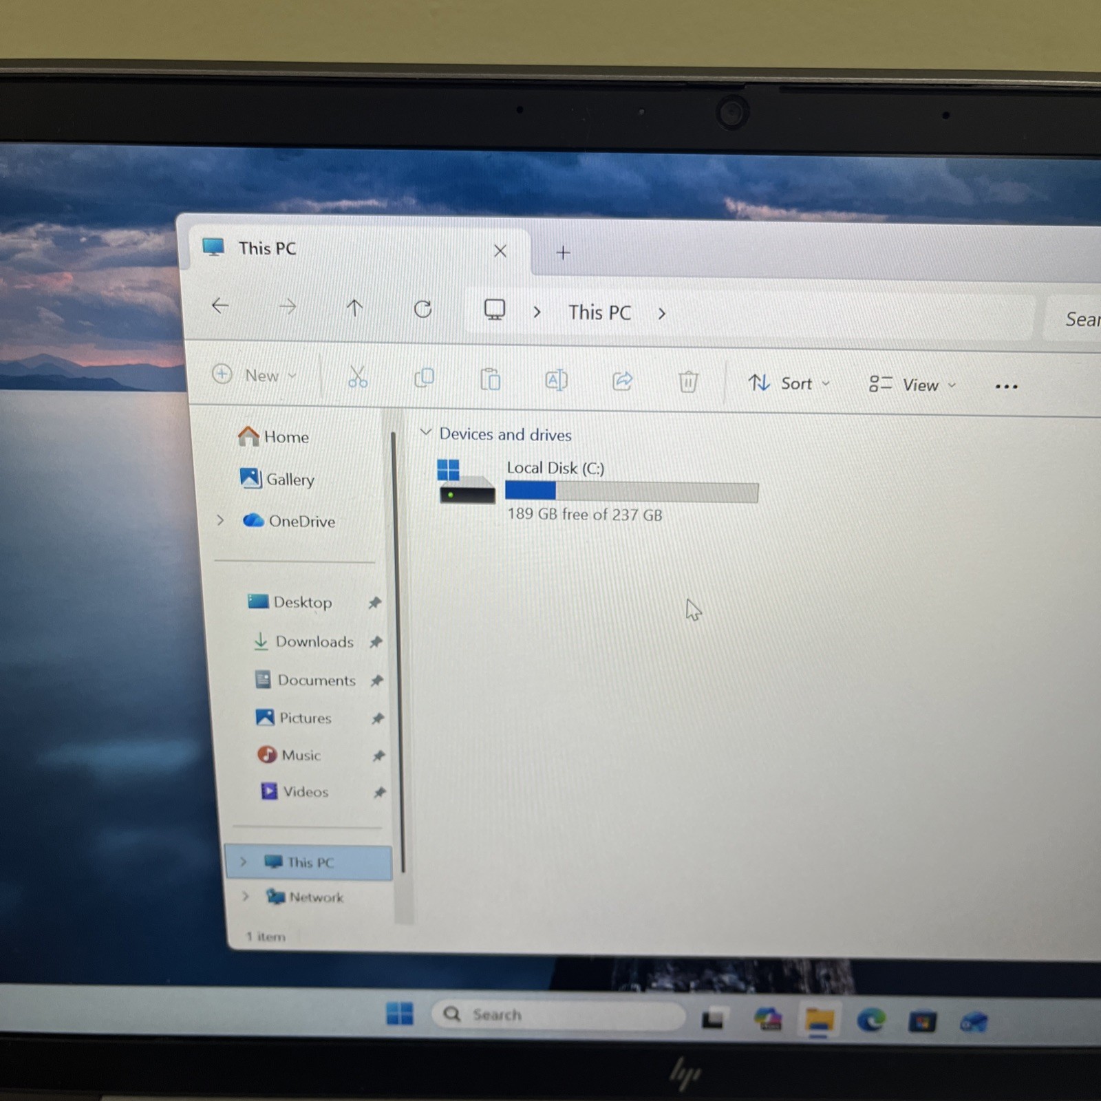1101x1101 pixels.
Task: Open Gallery in the sidebar
Action: (277, 478)
